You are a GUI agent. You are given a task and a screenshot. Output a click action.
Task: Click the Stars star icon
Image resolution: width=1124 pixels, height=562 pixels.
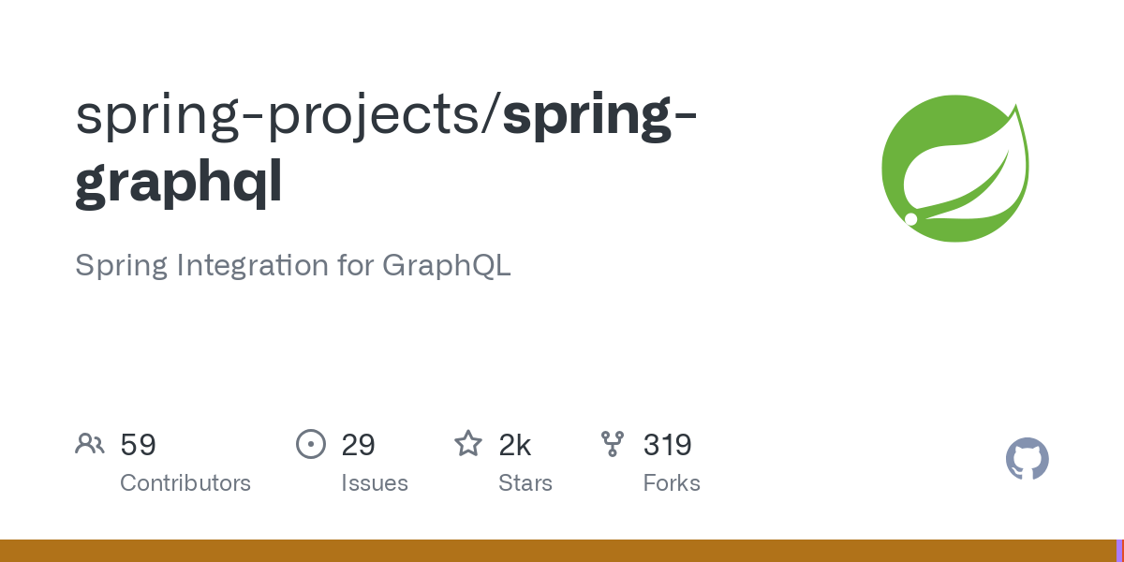[468, 443]
